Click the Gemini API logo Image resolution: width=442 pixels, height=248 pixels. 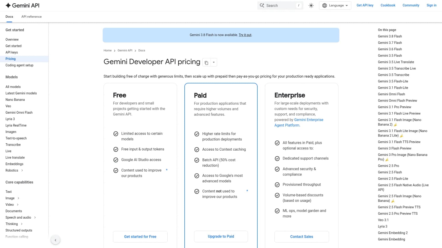(x=22, y=5)
